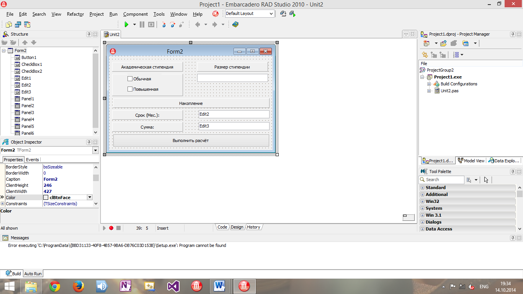
Task: Select CheckBox1 in the Structure tree
Action: 32,64
